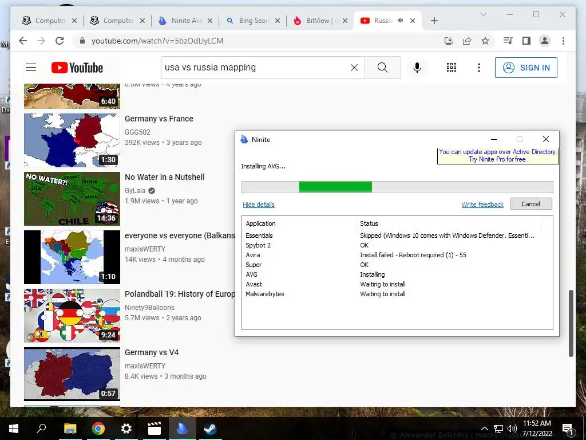Open the Chrome three-dot menu

point(563,41)
